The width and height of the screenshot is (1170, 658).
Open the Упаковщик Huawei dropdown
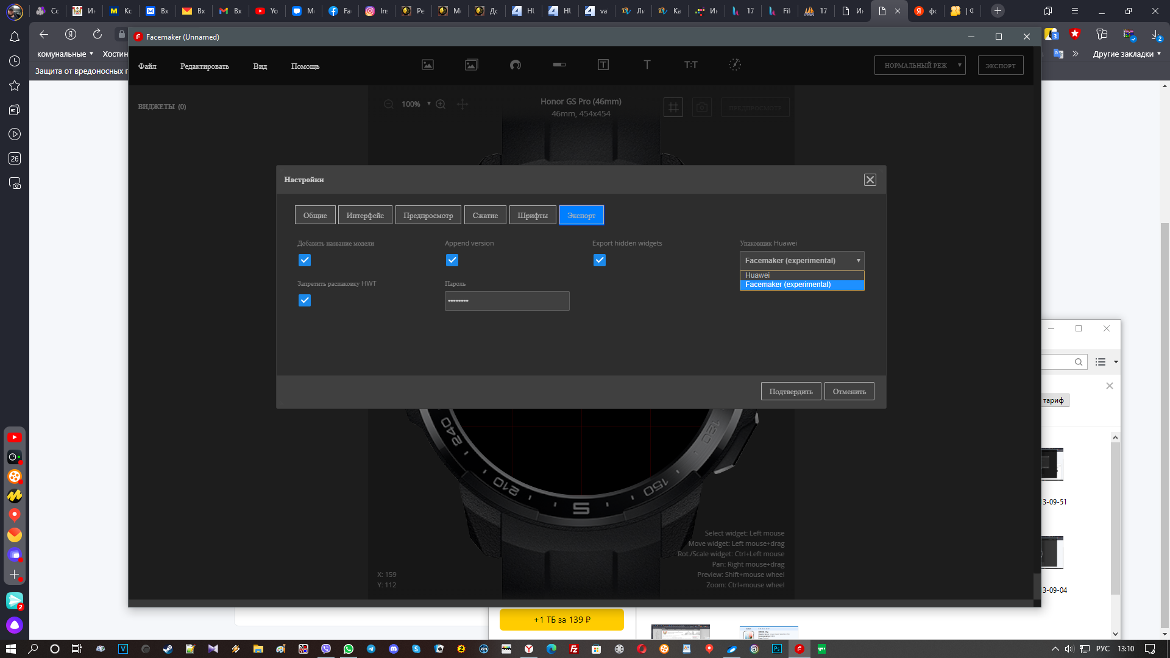pyautogui.click(x=802, y=261)
